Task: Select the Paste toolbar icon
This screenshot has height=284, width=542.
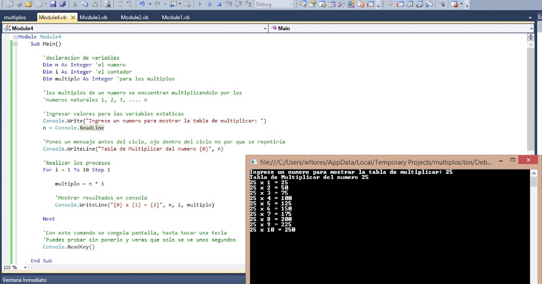Action: [x=96, y=4]
